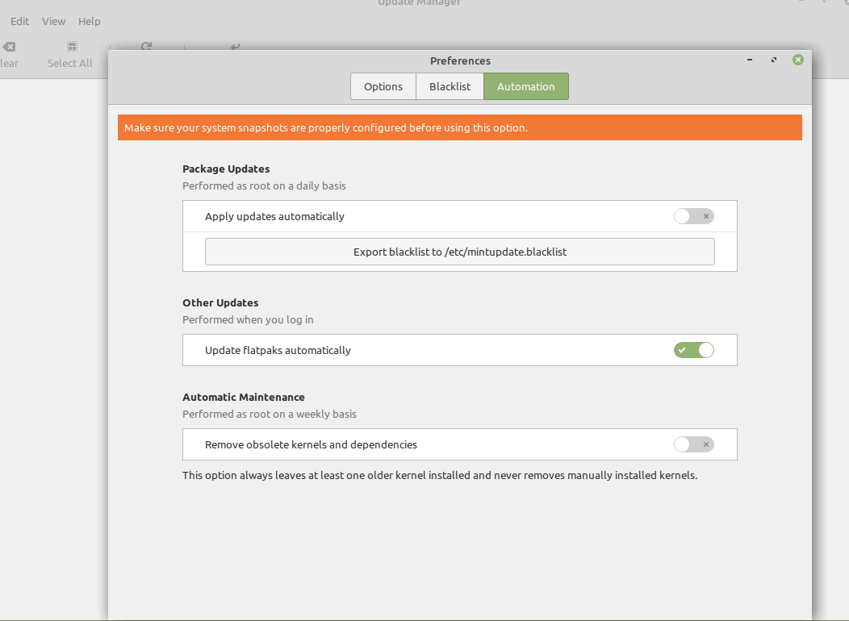Select the Automation tab
Image resolution: width=849 pixels, height=621 pixels.
[525, 86]
